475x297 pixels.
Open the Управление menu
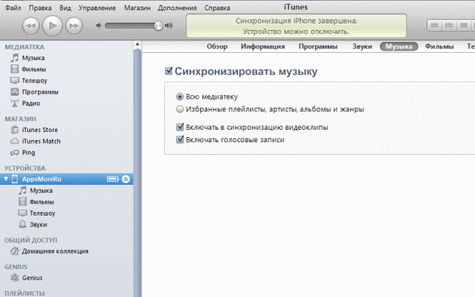[97, 7]
